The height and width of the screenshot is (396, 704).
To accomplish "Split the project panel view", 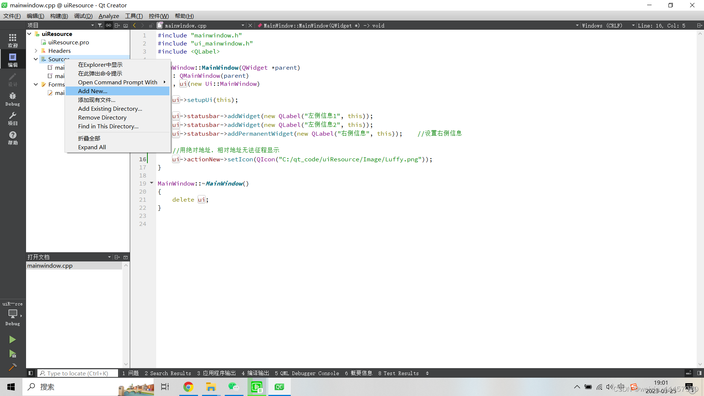I will pyautogui.click(x=117, y=25).
